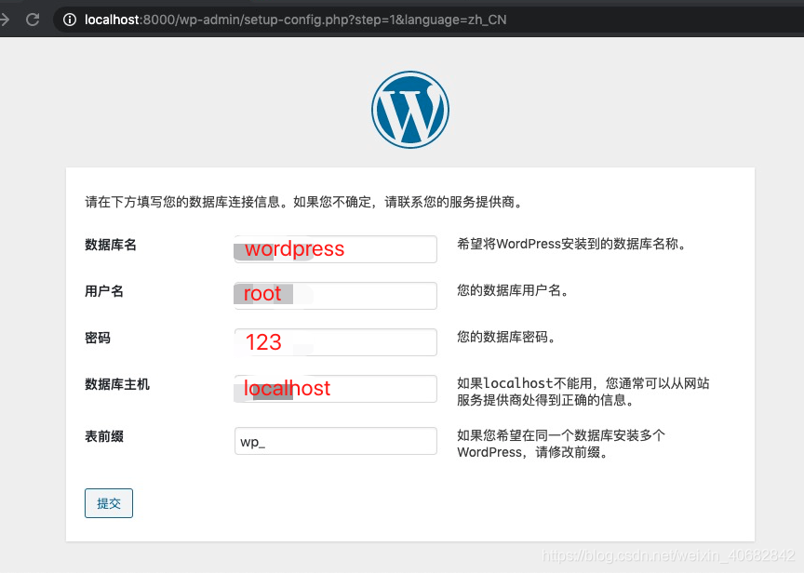
Task: Click the 用户名 input field
Action: (x=335, y=296)
